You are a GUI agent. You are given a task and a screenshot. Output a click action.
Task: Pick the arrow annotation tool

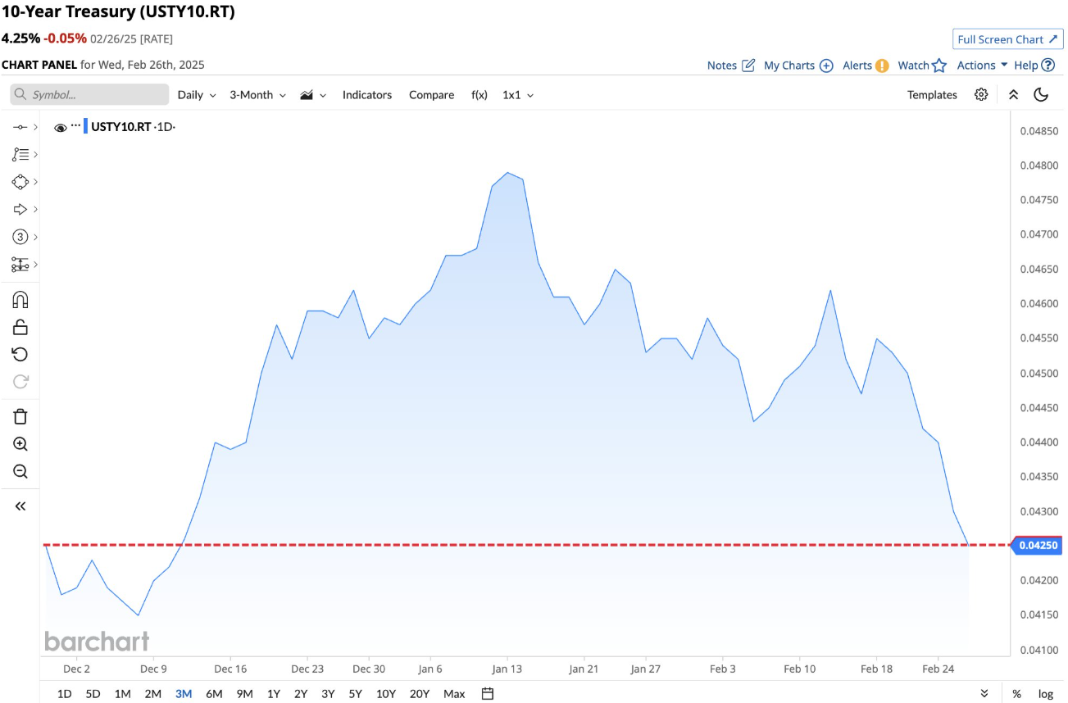pos(20,209)
